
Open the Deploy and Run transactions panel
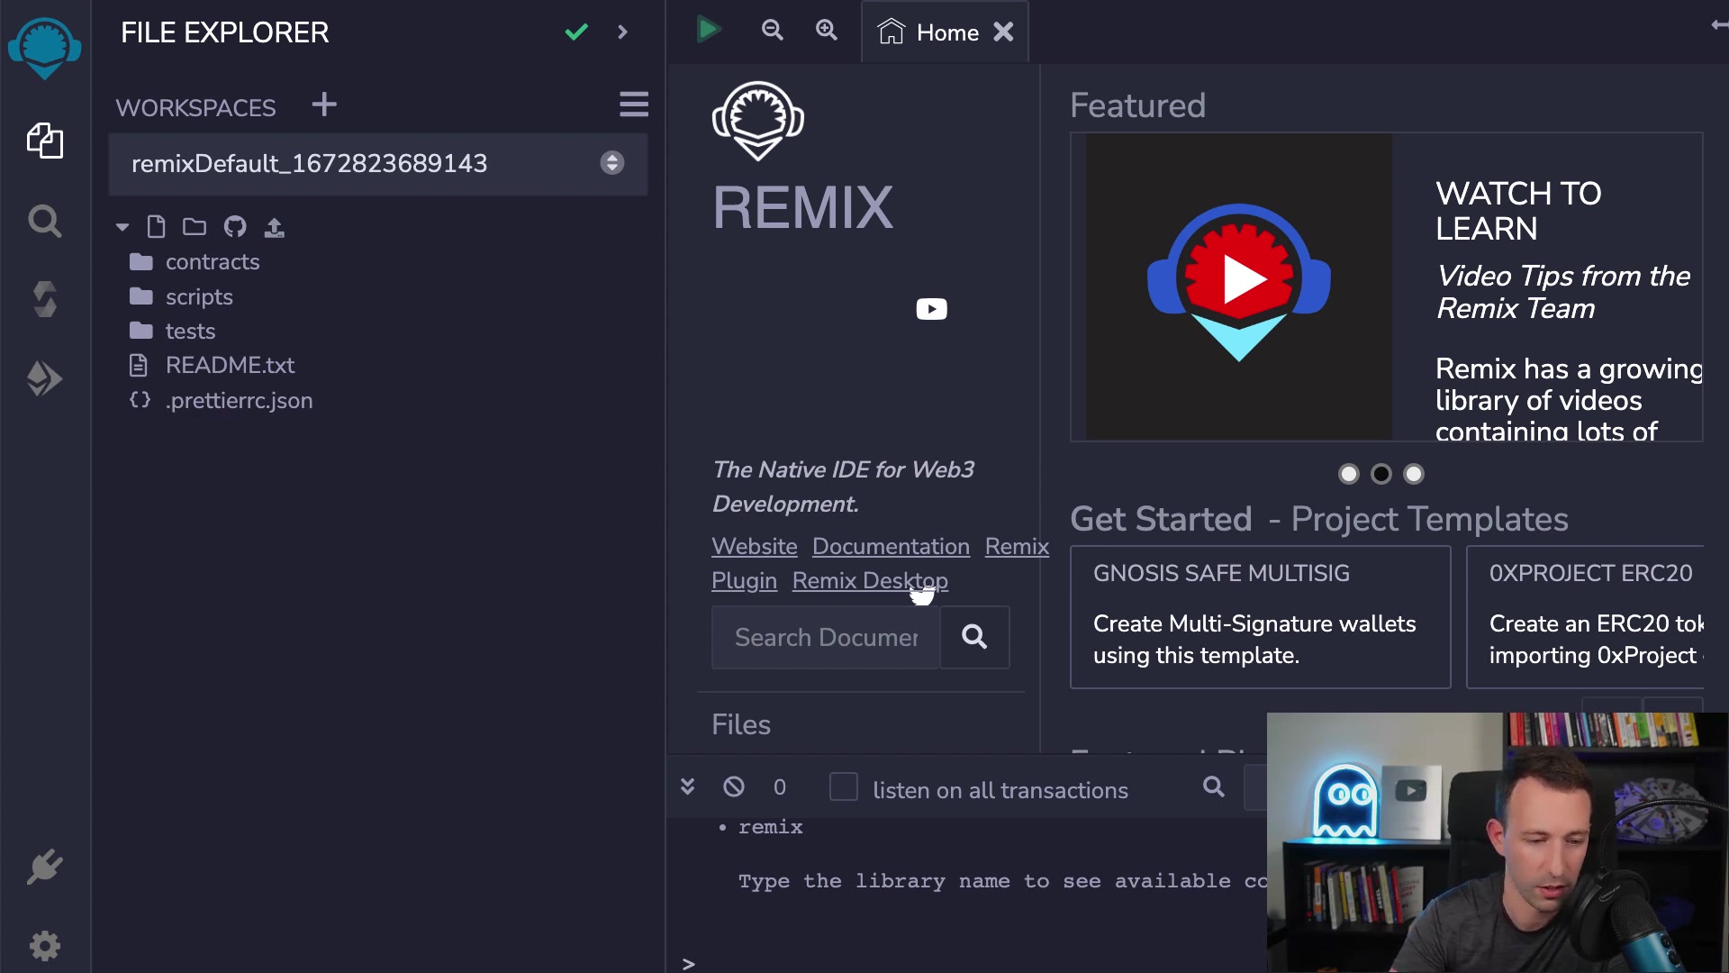point(45,378)
